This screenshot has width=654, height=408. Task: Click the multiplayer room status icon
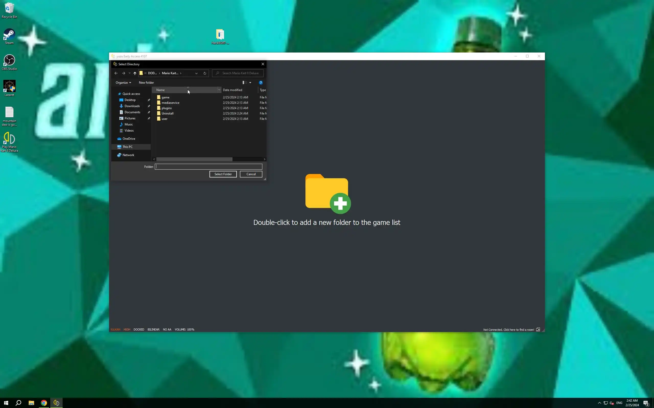pos(538,329)
